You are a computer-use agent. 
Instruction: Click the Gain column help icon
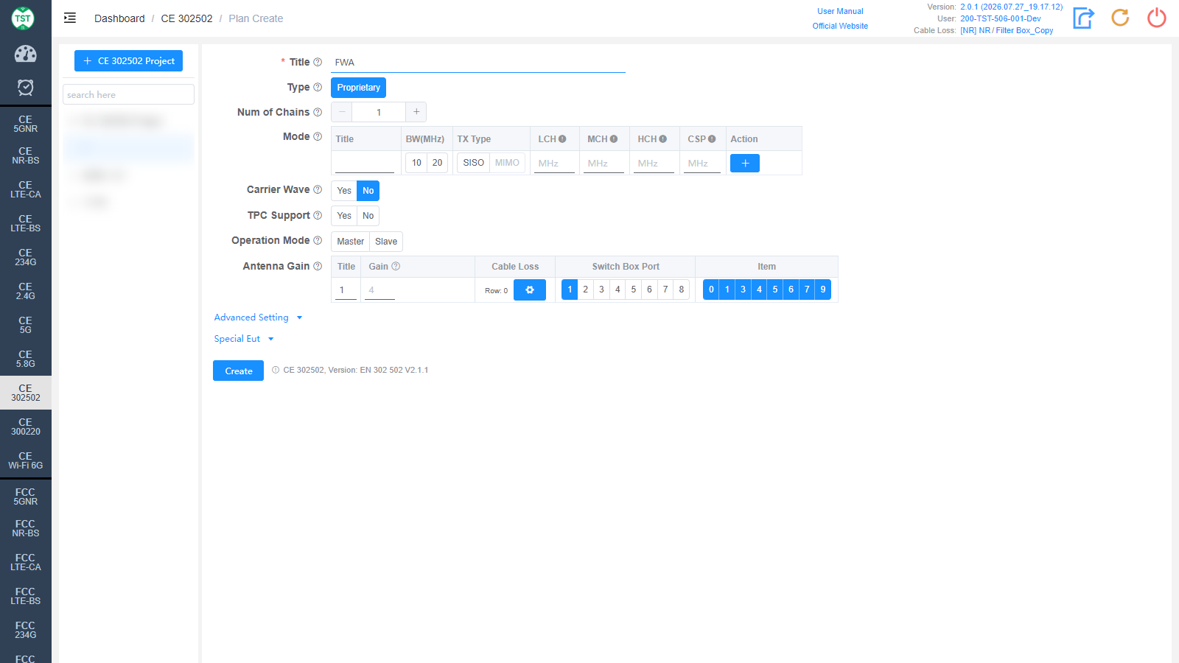396,266
